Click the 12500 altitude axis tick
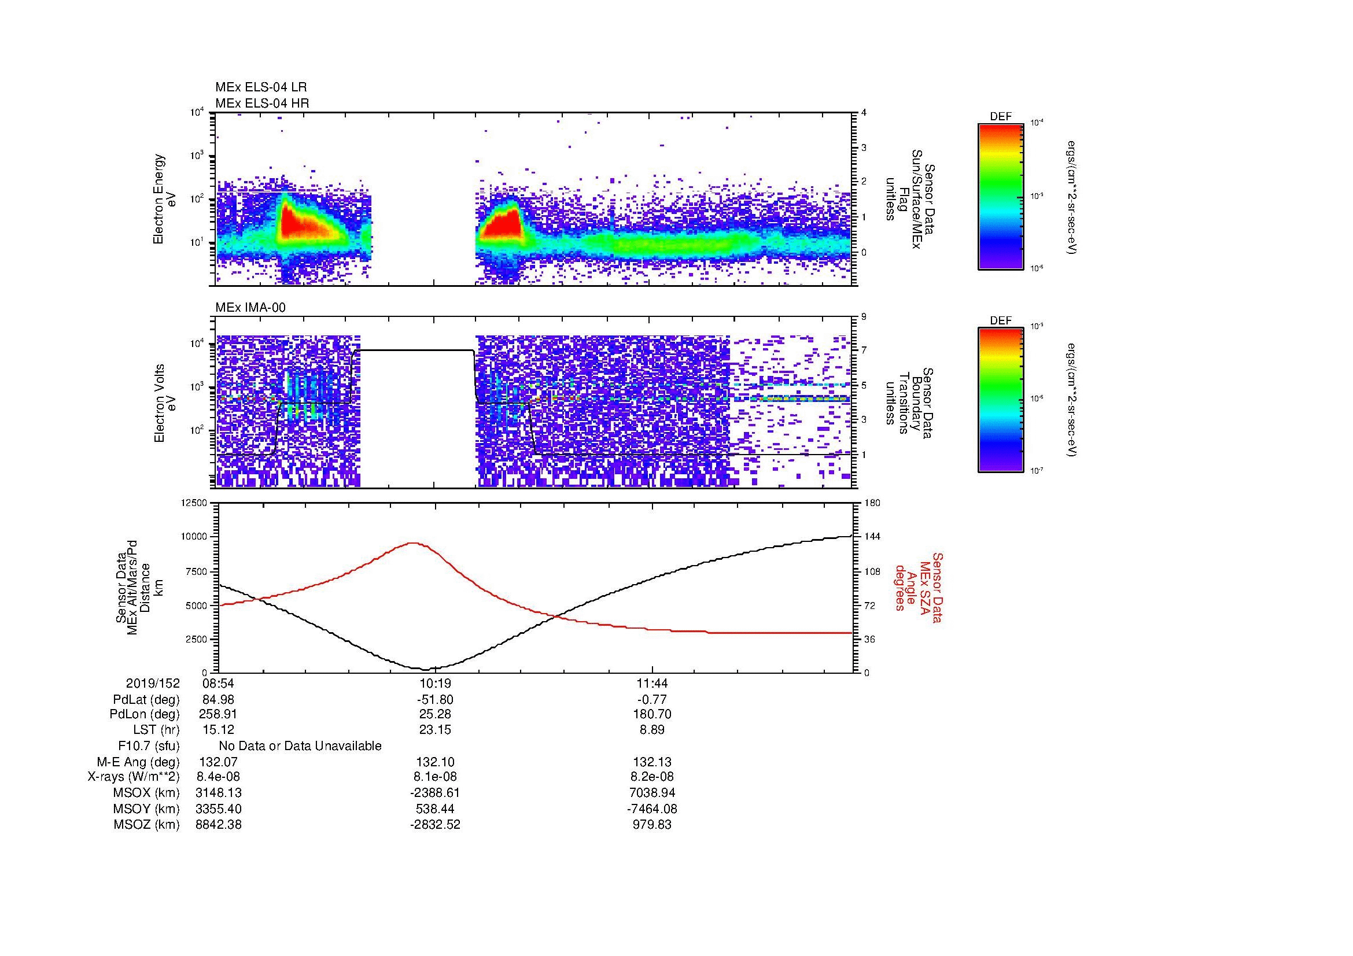This screenshot has width=1353, height=956. coord(194,503)
